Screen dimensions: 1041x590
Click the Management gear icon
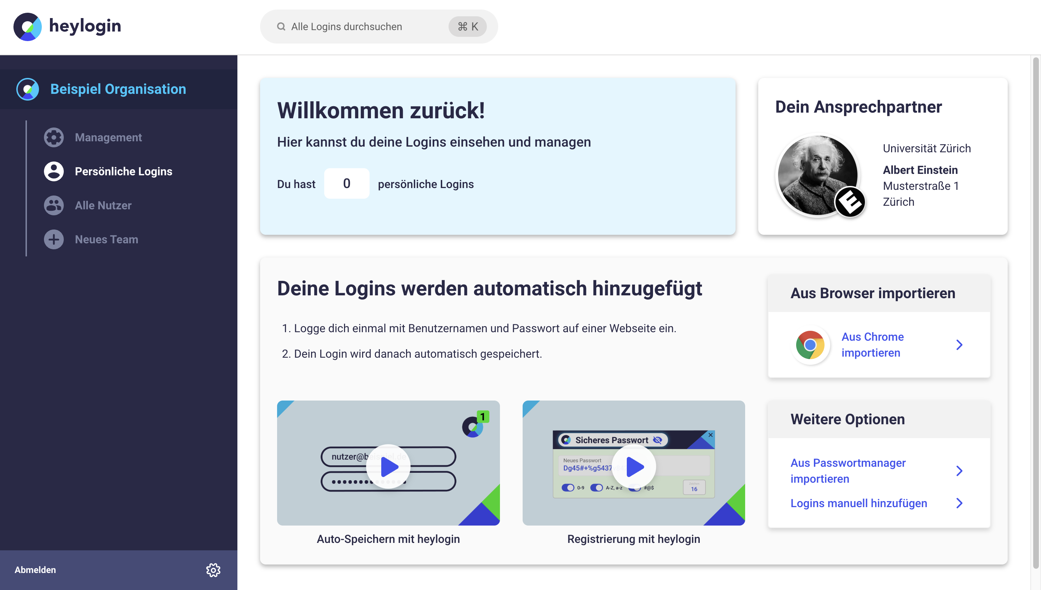click(54, 137)
